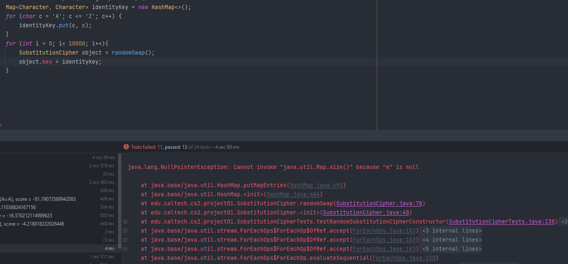The height and width of the screenshot is (264, 568).
Task: Click the red test failure status icon
Action: pos(126,147)
